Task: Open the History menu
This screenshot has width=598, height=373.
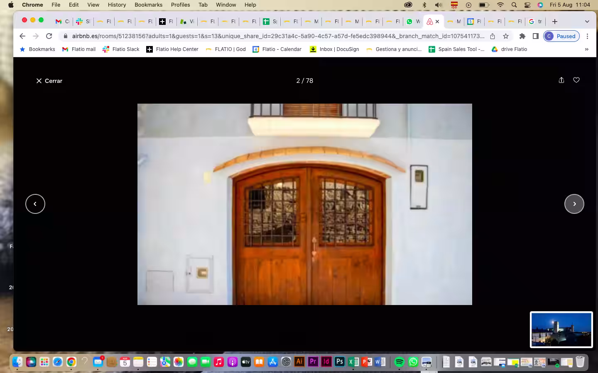Action: tap(117, 5)
